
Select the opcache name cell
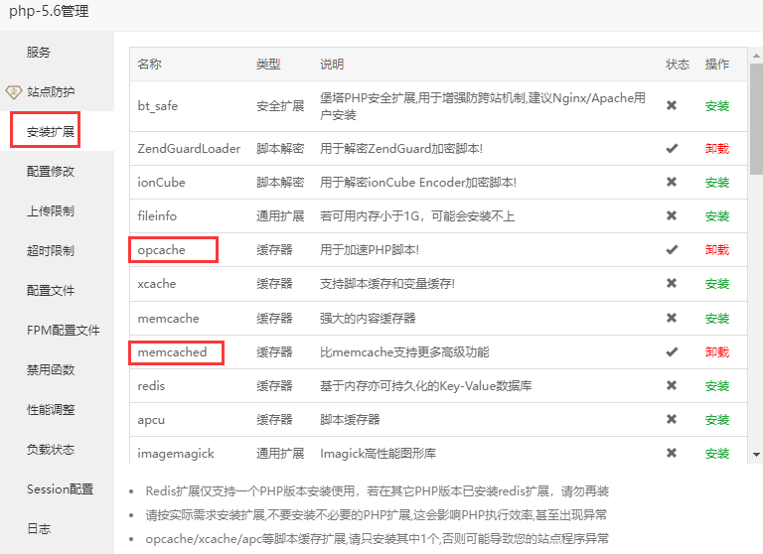(x=162, y=250)
